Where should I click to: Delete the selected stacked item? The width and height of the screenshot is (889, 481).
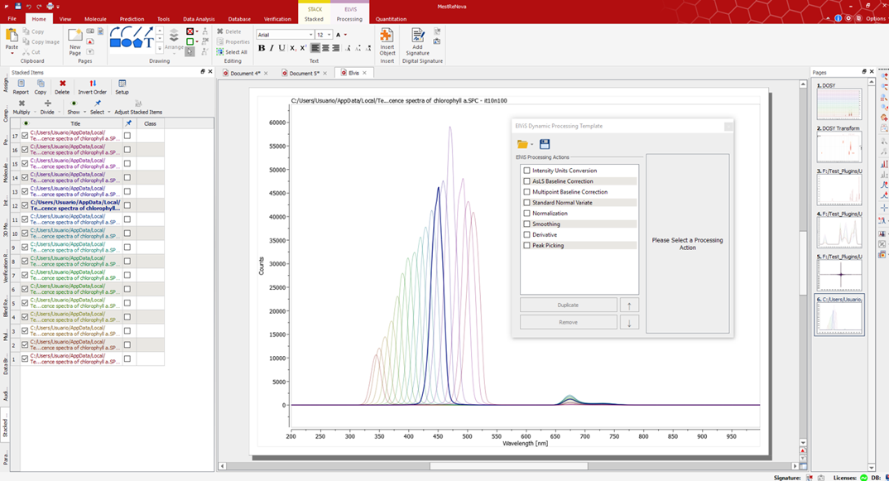coord(62,87)
